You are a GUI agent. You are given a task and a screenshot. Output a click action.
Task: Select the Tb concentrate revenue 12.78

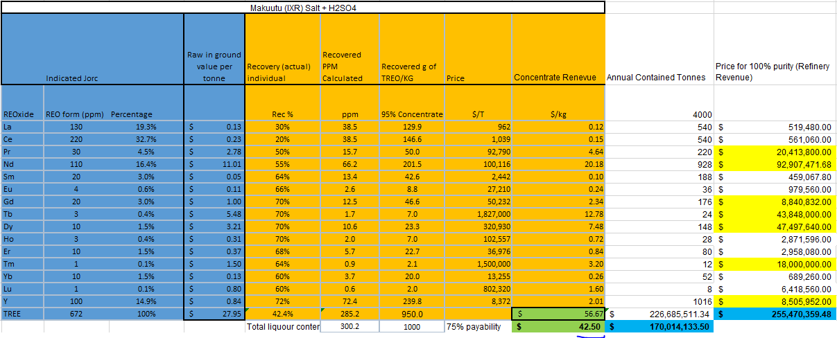pos(558,215)
